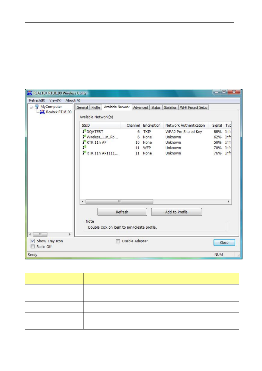The width and height of the screenshot is (262, 371).
Task: Click the NUM status bar indicator
Action: point(219,254)
